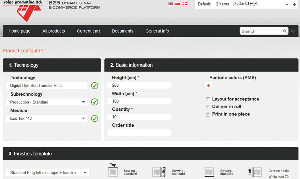Expand the Subtechnology dropdown
Image resolution: width=300 pixels, height=179 pixels.
click(83, 102)
